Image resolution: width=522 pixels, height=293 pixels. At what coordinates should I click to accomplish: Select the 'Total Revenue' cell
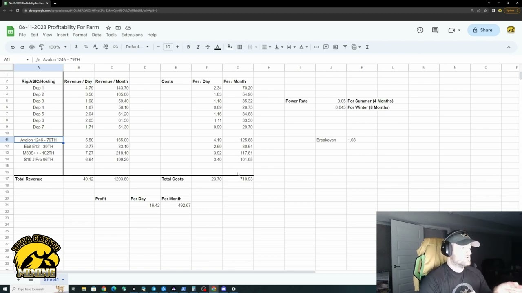pos(38,179)
